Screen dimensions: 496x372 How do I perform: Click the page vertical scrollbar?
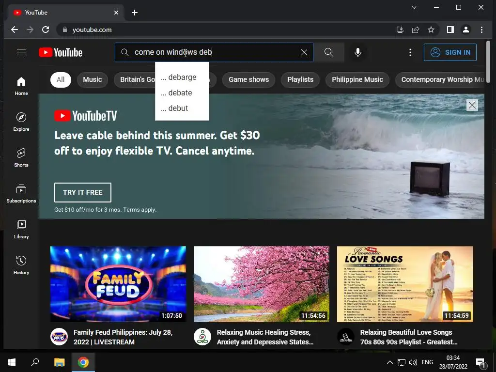[488, 62]
